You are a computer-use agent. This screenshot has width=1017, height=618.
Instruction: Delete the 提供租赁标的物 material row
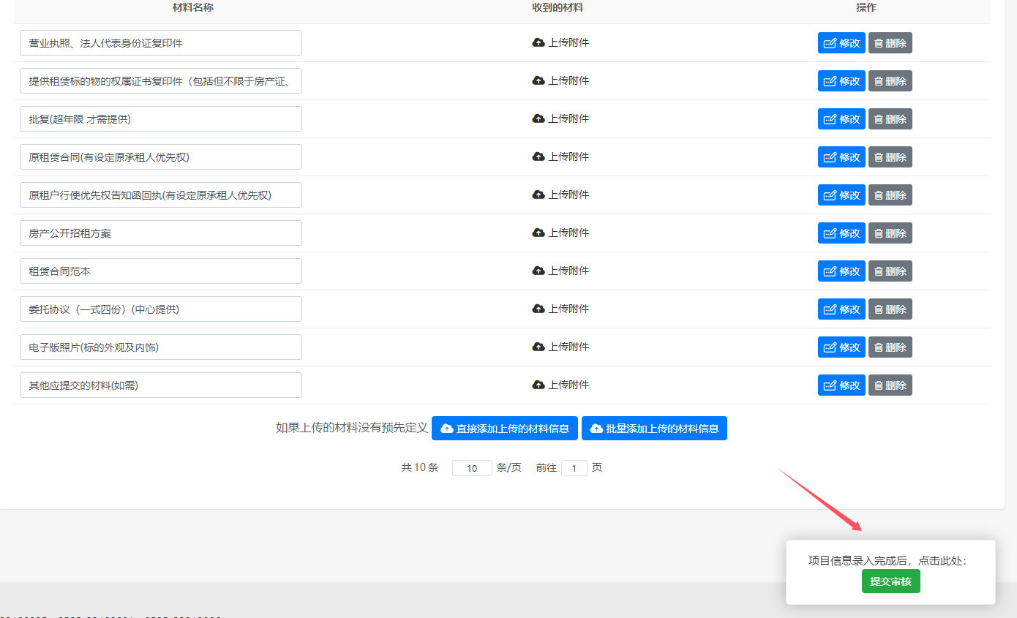(x=890, y=81)
